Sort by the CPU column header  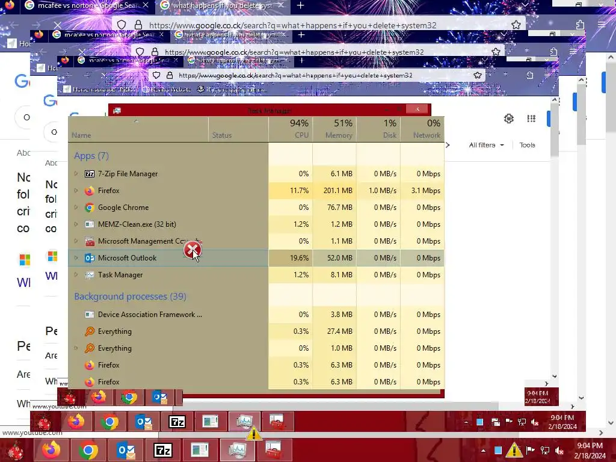pyautogui.click(x=291, y=129)
